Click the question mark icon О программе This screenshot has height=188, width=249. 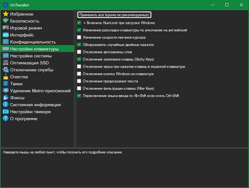(x=5, y=119)
